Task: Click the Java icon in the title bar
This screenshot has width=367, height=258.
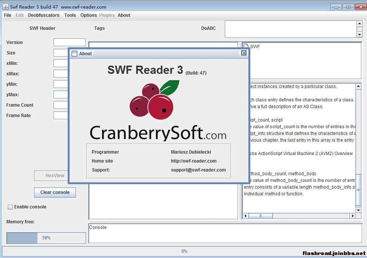Action: [5, 7]
